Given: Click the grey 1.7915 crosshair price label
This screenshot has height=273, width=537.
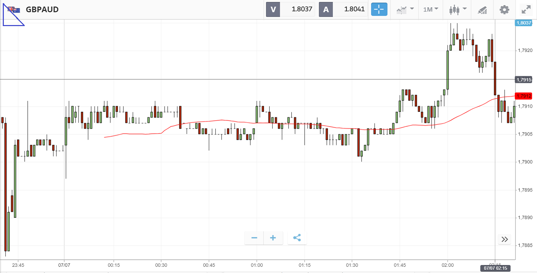Looking at the screenshot, I should click(523, 80).
